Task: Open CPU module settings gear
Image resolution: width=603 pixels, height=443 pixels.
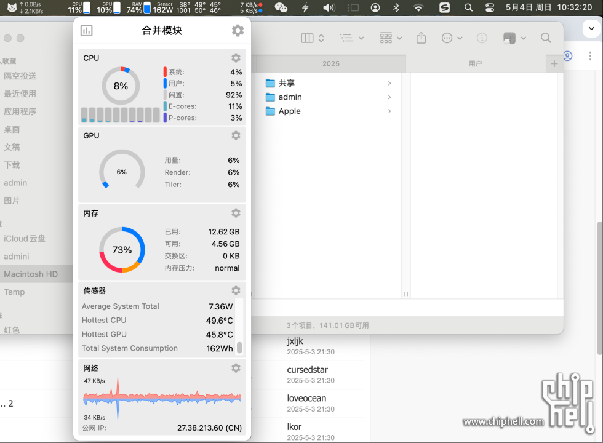Action: [x=236, y=58]
